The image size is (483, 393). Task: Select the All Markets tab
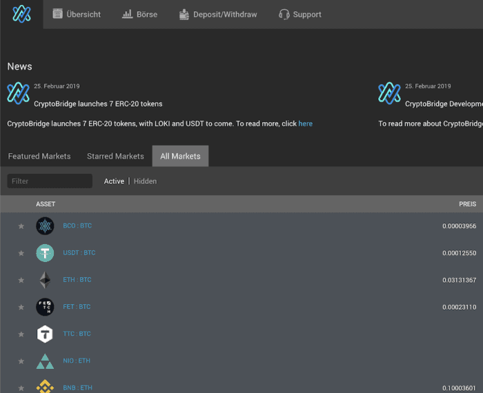click(180, 157)
